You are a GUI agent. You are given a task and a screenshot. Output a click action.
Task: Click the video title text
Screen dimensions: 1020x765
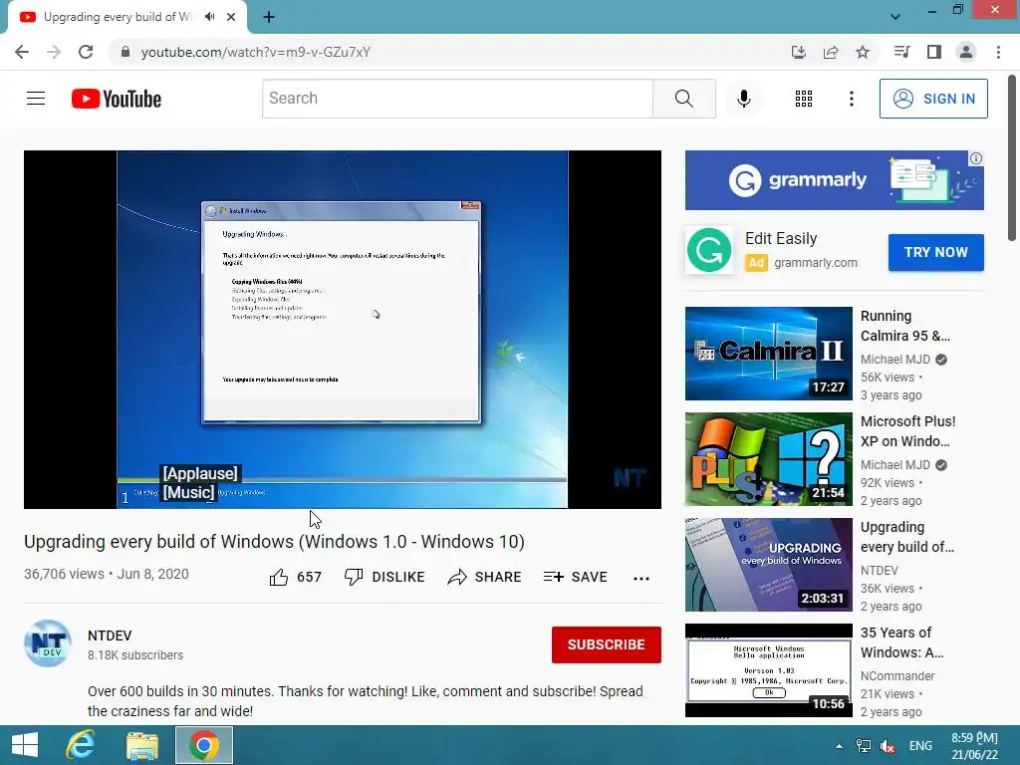click(x=275, y=541)
